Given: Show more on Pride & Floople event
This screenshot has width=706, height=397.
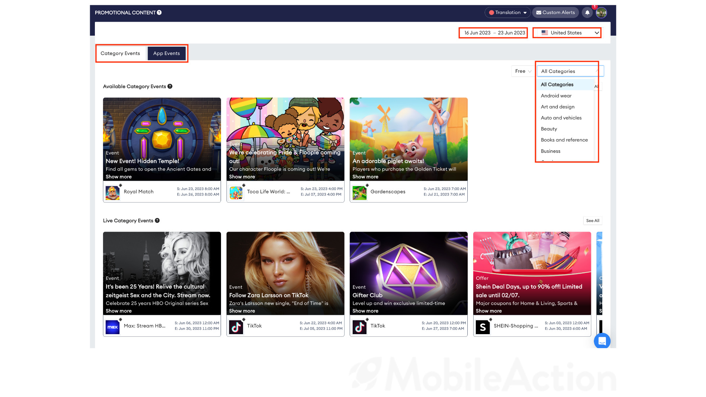Looking at the screenshot, I should 242,177.
